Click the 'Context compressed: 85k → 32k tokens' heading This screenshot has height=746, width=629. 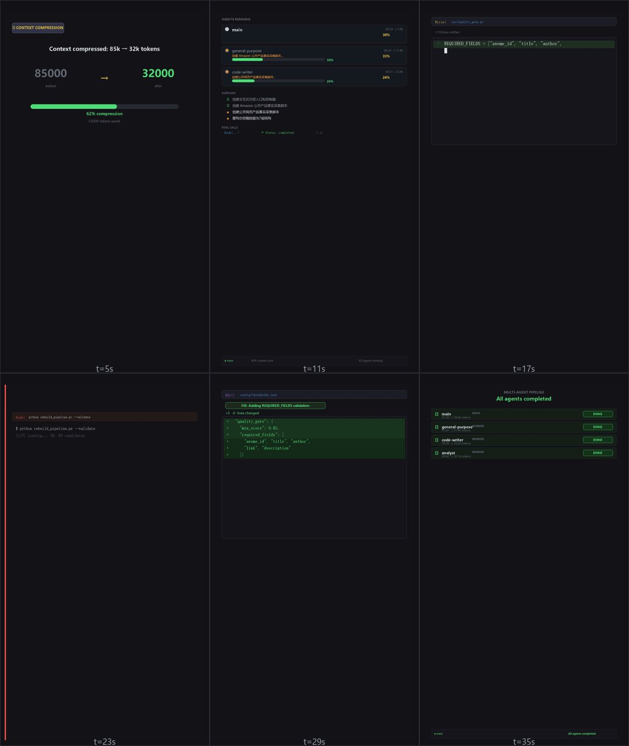[104, 49]
